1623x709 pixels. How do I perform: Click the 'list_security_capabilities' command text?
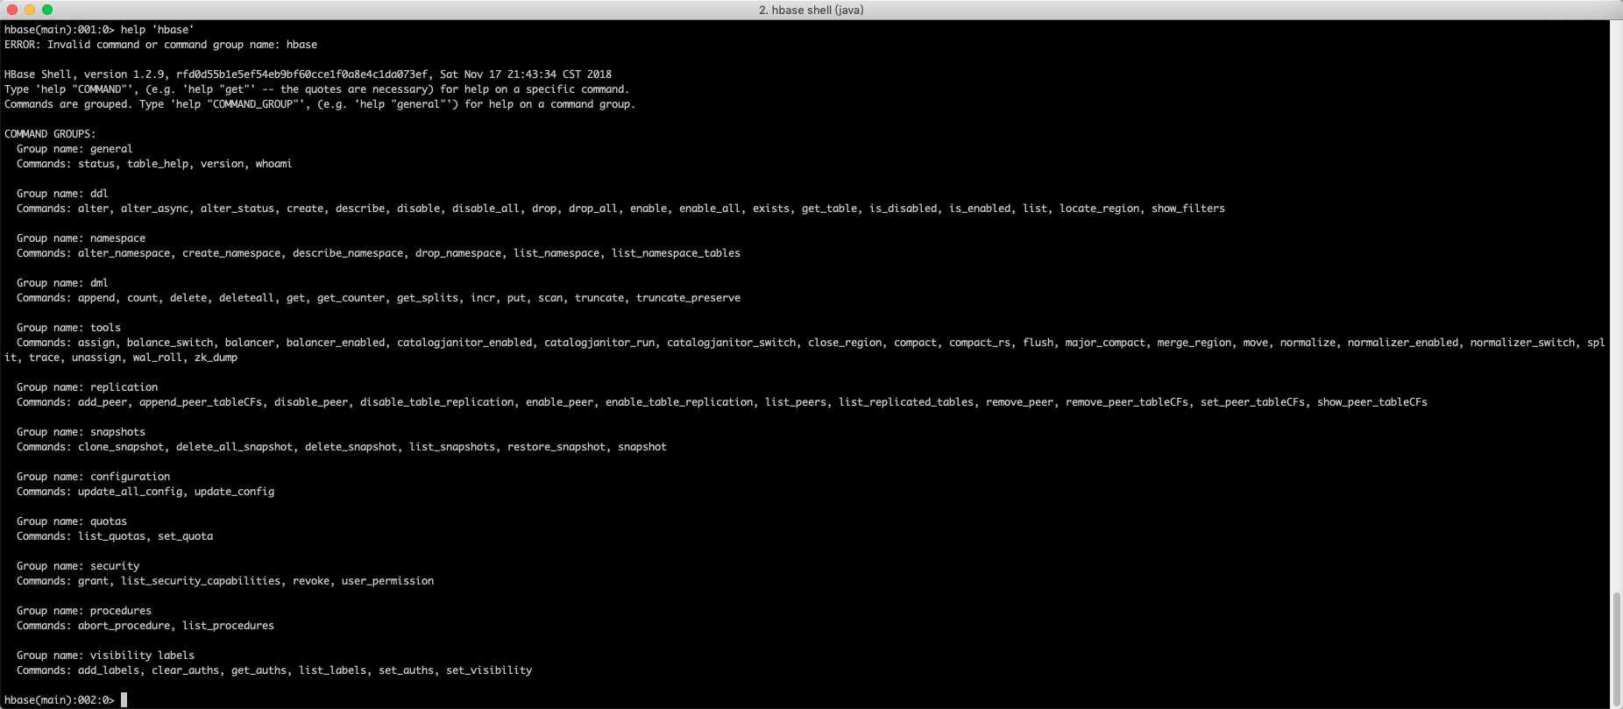pos(201,581)
